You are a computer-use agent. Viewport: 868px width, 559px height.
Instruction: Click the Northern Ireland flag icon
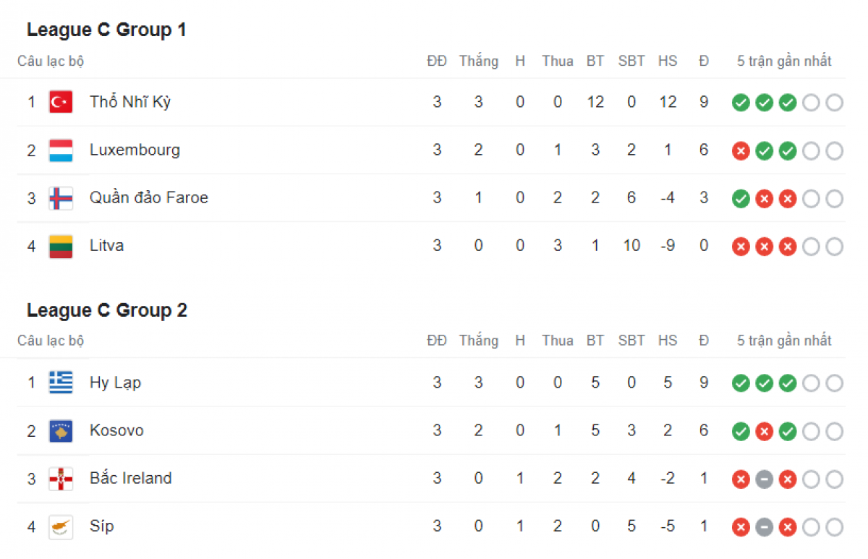(61, 479)
